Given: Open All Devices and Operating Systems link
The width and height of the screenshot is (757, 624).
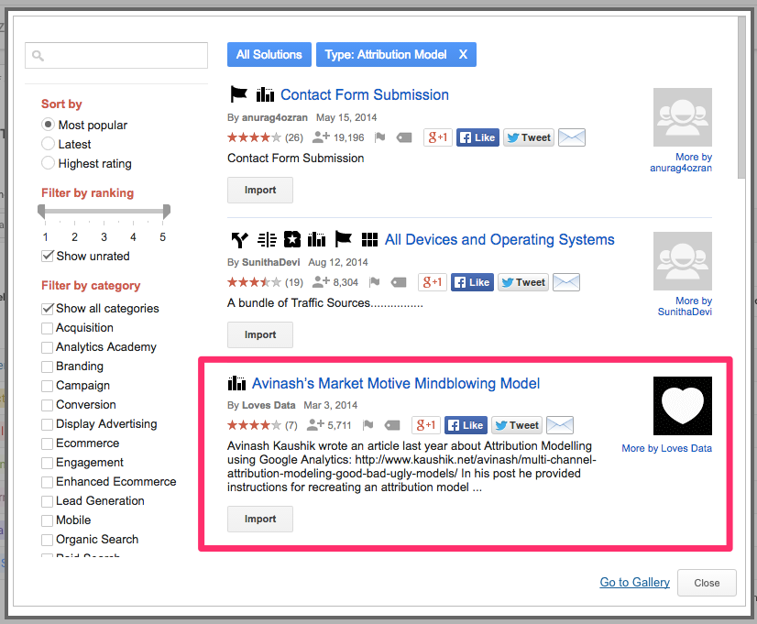Looking at the screenshot, I should click(x=499, y=239).
